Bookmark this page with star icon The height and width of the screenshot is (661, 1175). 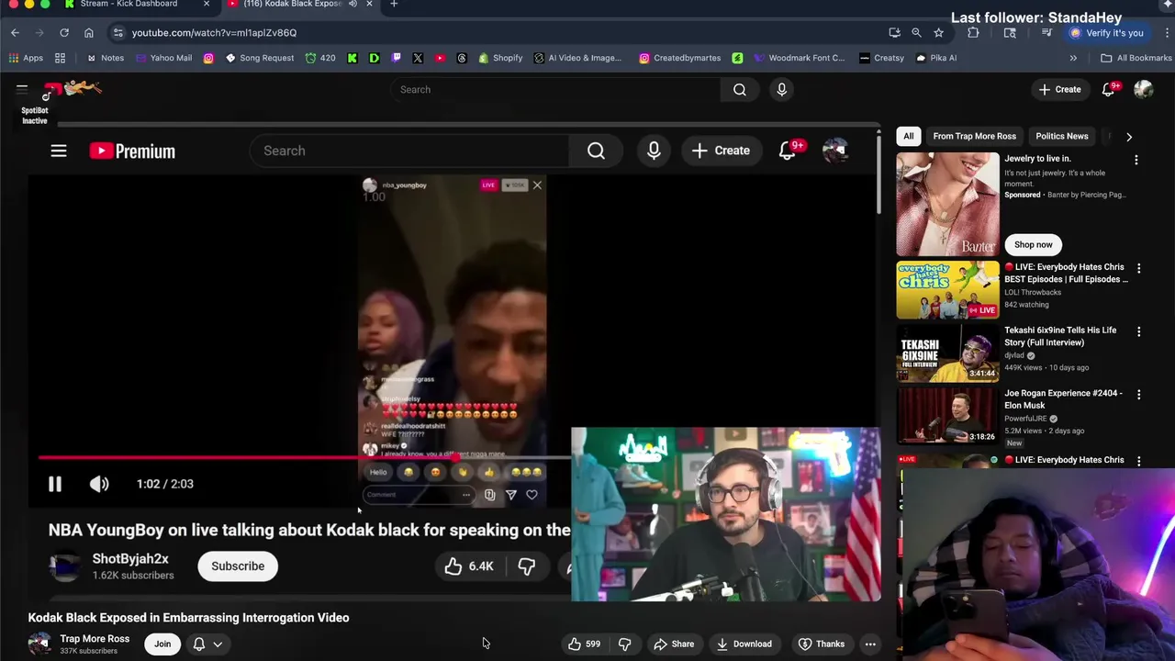coord(938,33)
